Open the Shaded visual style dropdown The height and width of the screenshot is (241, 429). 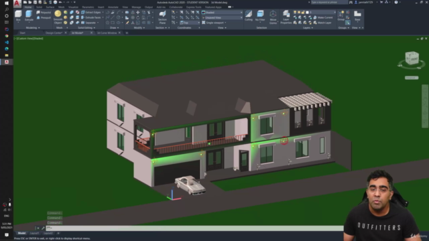(222, 12)
